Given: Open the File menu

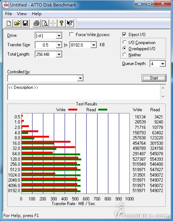Looking at the screenshot, I should (8, 14).
